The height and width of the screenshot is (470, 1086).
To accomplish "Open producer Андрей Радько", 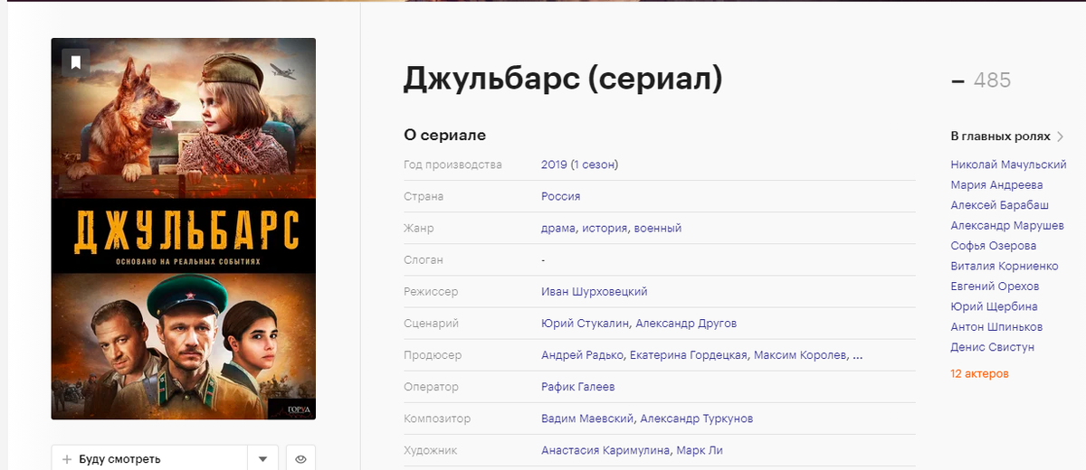I will [582, 355].
